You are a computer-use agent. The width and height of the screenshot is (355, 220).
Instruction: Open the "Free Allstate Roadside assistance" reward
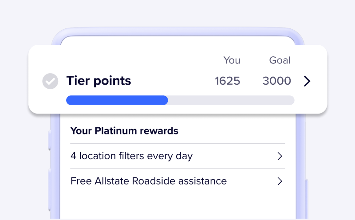coord(149,181)
